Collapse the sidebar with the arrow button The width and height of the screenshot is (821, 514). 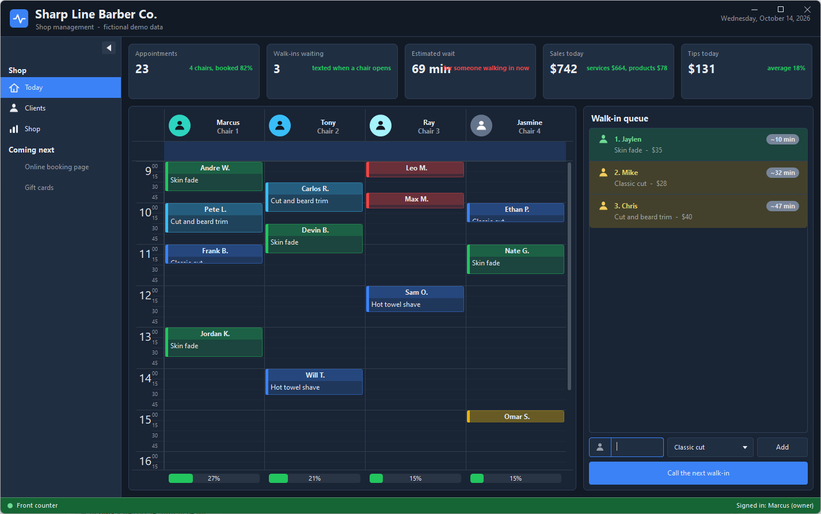point(109,48)
